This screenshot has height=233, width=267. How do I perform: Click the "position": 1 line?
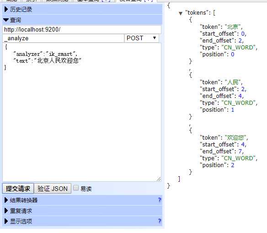coord(217,110)
